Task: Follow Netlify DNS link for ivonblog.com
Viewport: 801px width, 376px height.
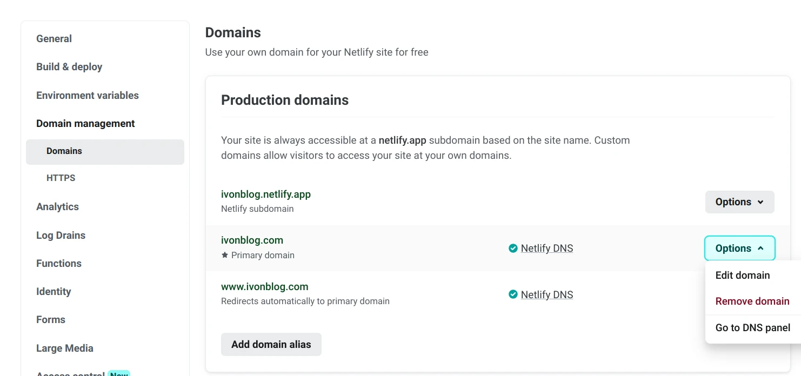Action: [x=546, y=249]
